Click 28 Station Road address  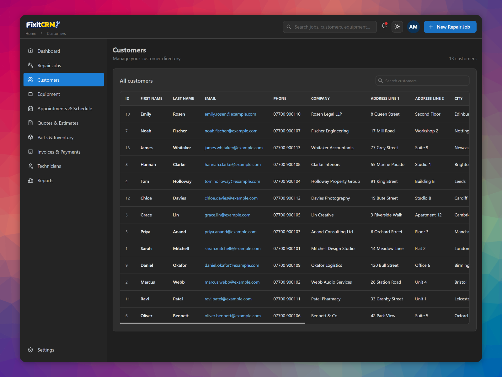click(x=386, y=282)
